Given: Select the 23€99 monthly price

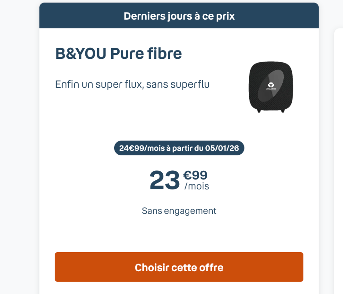Looking at the screenshot, I should [179, 180].
